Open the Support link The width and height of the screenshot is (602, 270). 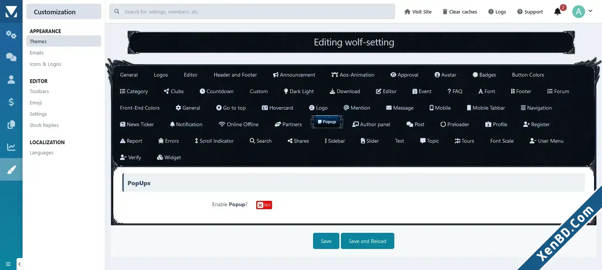click(530, 12)
